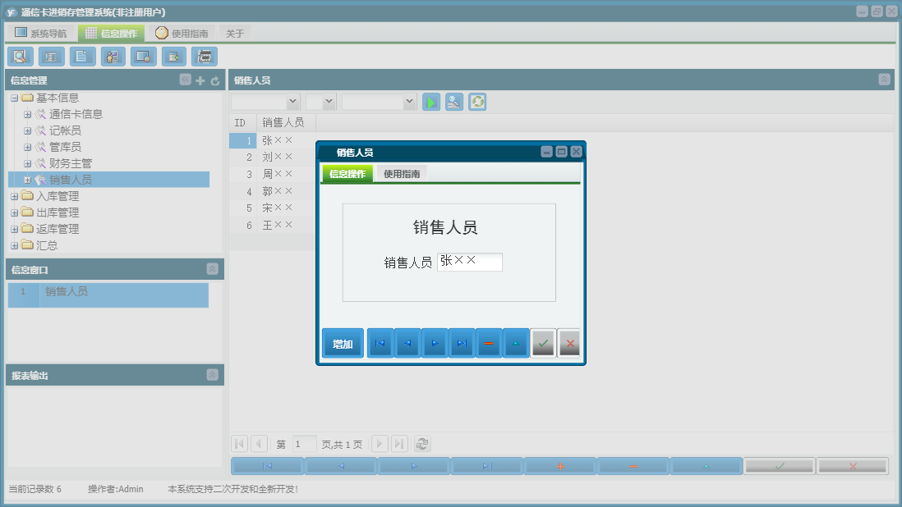Click the 增加 button in the dialog
This screenshot has height=507, width=902.
click(x=343, y=343)
